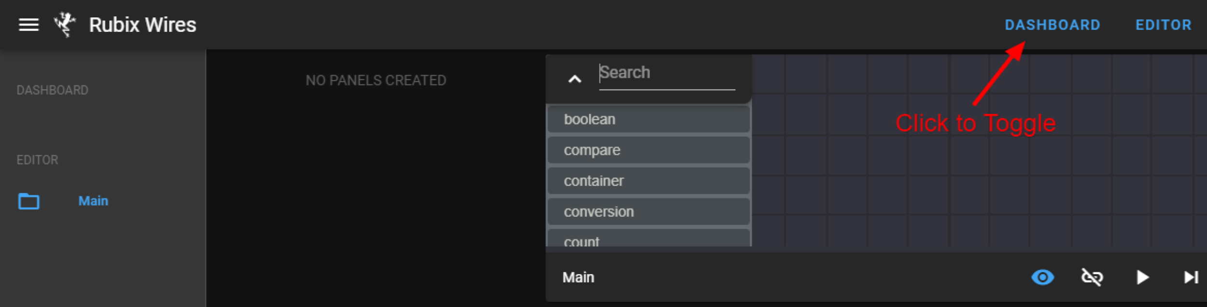Expand the container node category
1207x307 pixels.
click(x=648, y=181)
